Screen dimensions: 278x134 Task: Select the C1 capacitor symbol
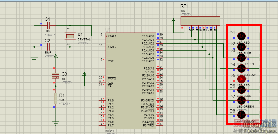click(48, 25)
